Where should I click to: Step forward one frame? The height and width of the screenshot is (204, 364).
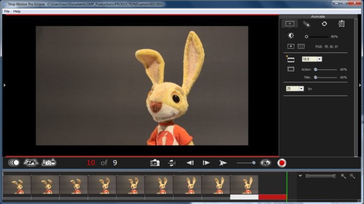click(x=206, y=163)
